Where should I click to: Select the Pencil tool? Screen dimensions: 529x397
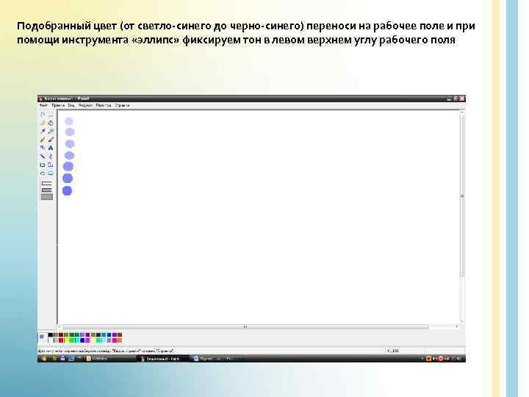tap(43, 139)
